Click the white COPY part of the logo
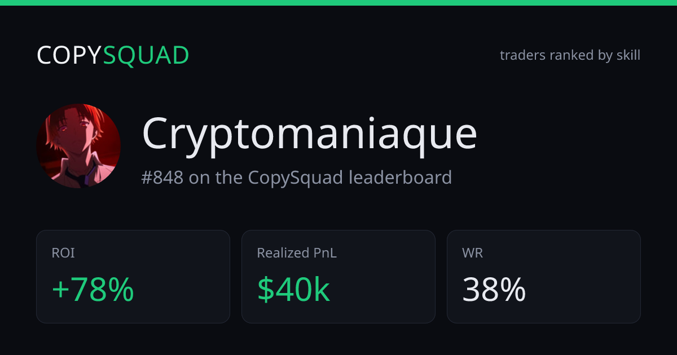 pyautogui.click(x=69, y=55)
